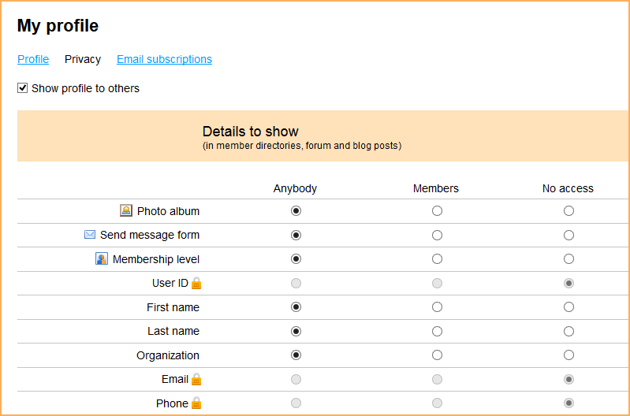
Task: Select Anybody for Organization
Action: tap(296, 355)
